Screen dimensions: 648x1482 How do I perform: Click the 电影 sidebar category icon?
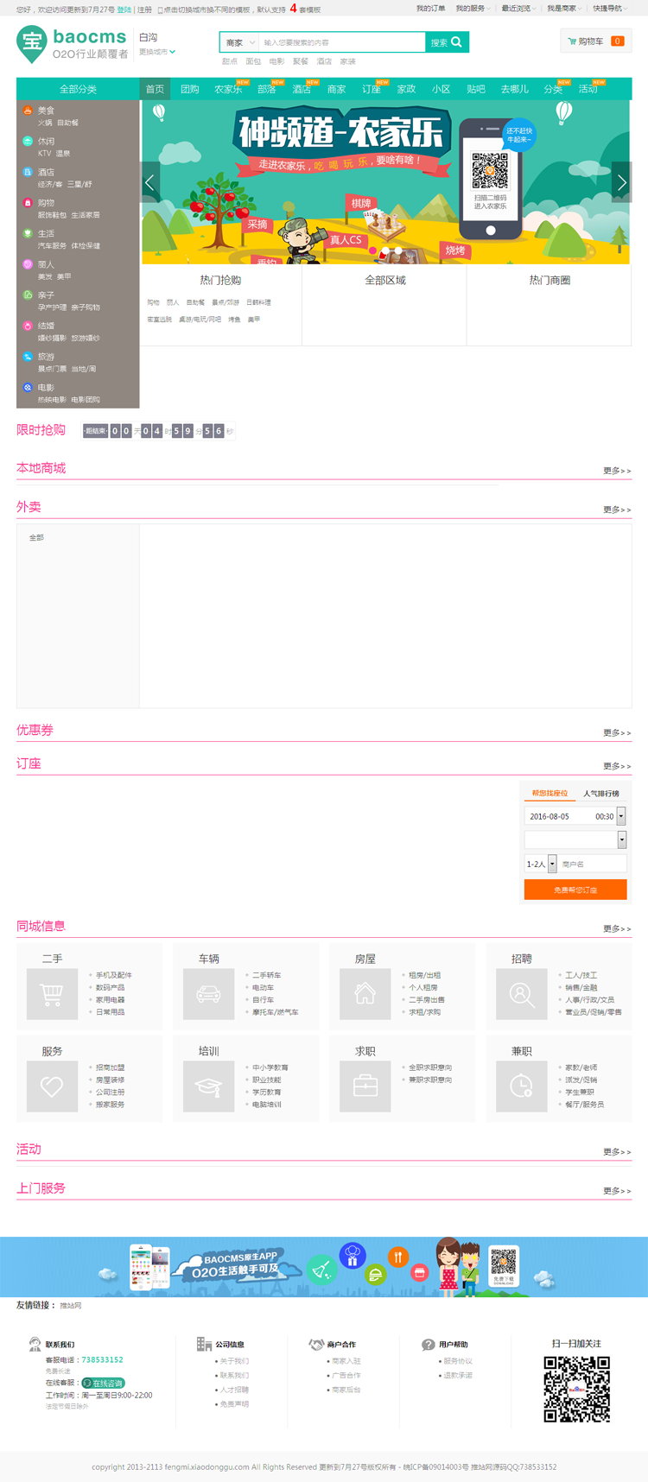(x=28, y=388)
